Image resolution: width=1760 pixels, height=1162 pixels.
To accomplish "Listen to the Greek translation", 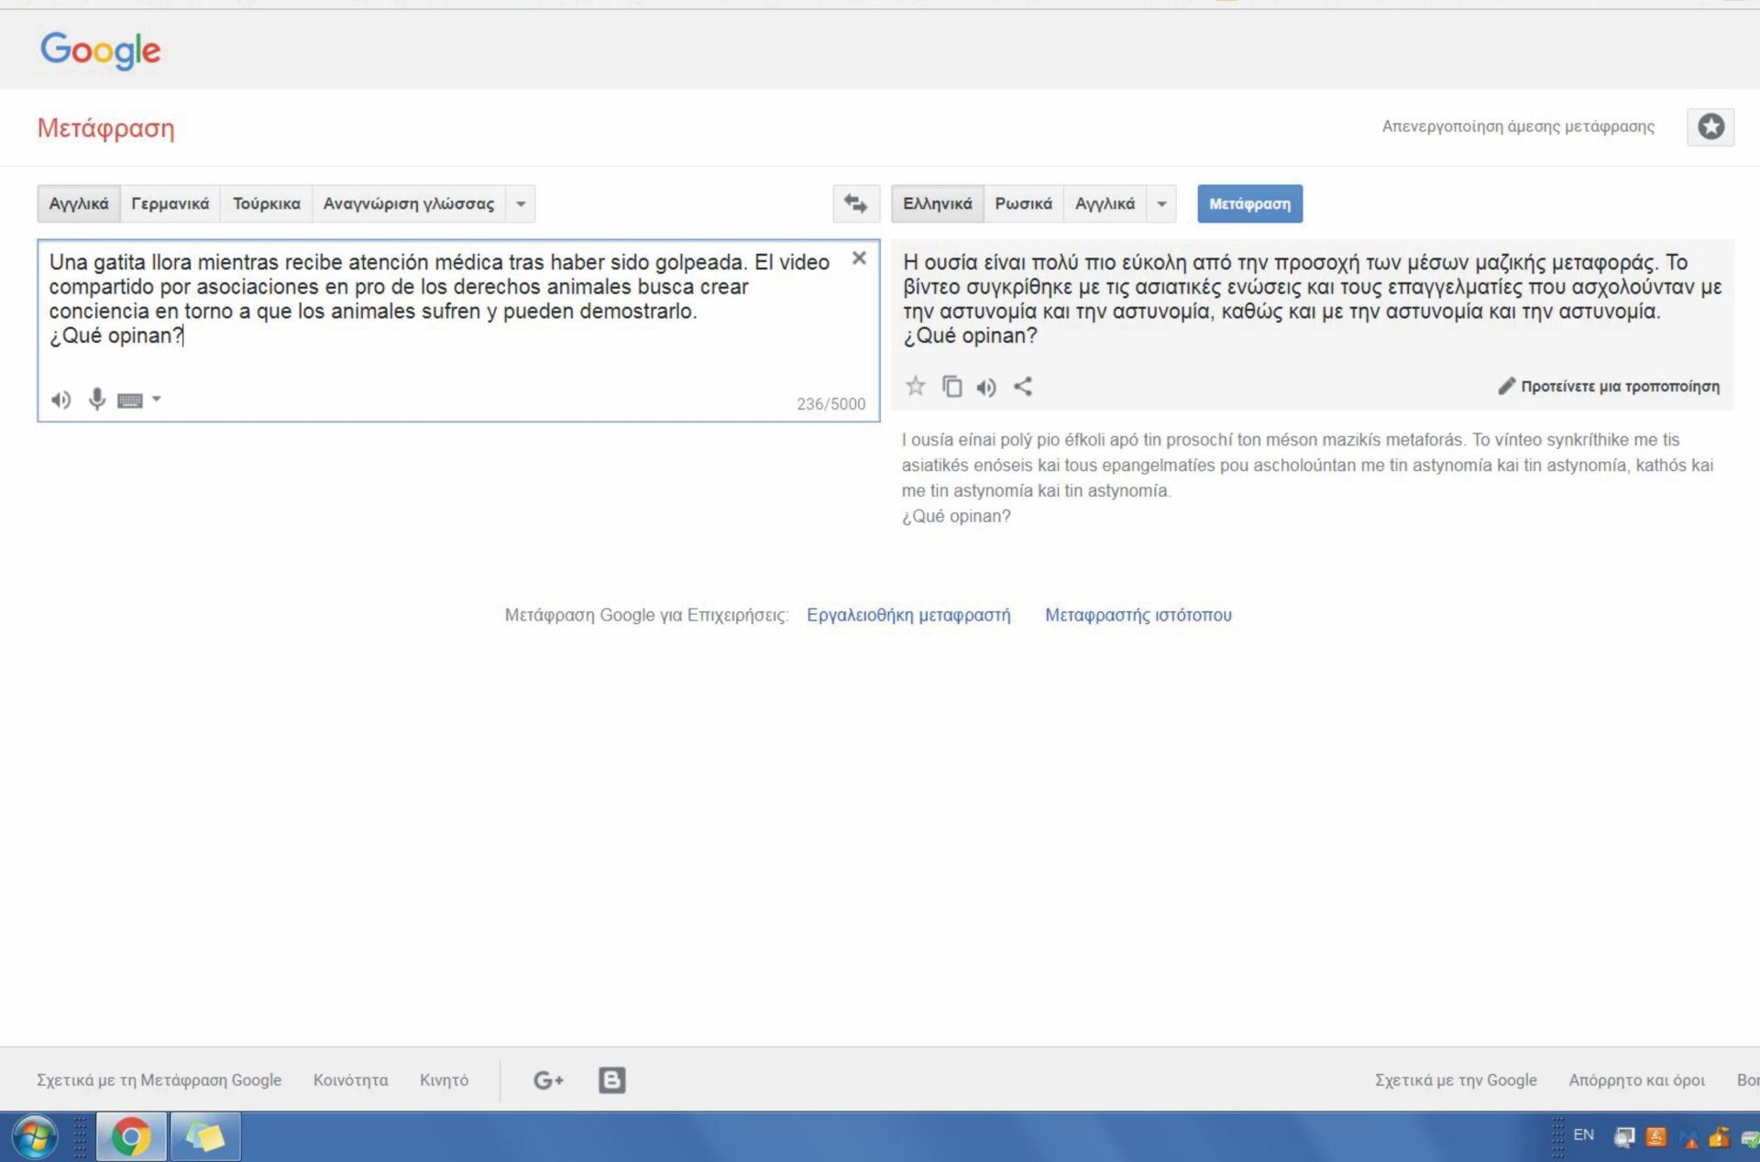I will pyautogui.click(x=986, y=387).
